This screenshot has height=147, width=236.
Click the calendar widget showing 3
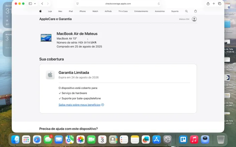(7, 44)
